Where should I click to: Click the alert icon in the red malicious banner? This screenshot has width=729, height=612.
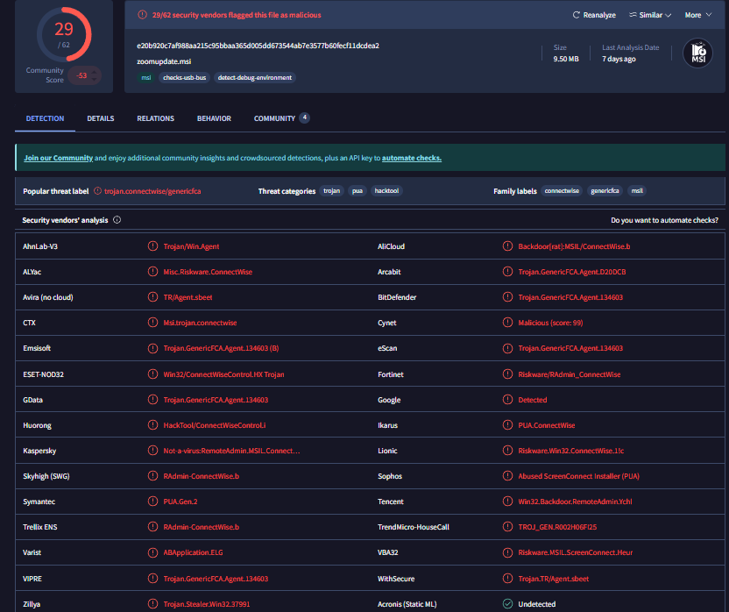coord(140,15)
